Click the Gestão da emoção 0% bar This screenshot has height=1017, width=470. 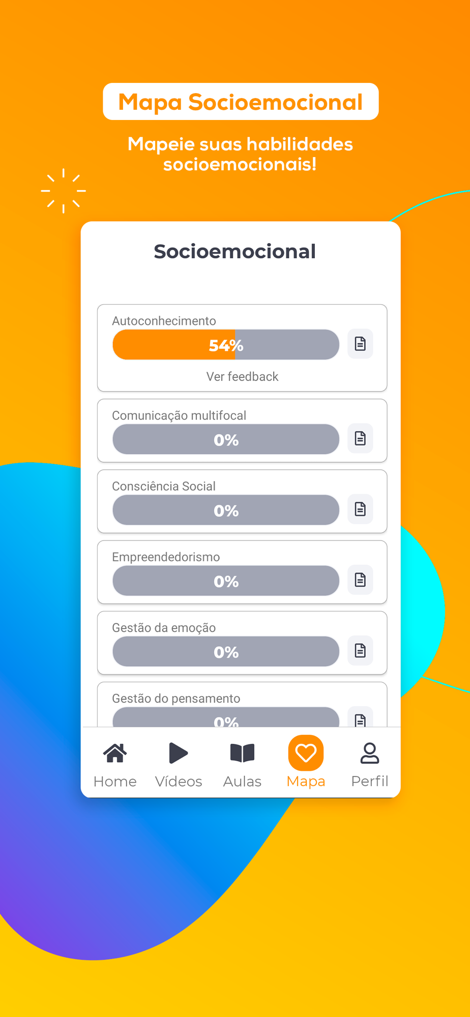[226, 651]
